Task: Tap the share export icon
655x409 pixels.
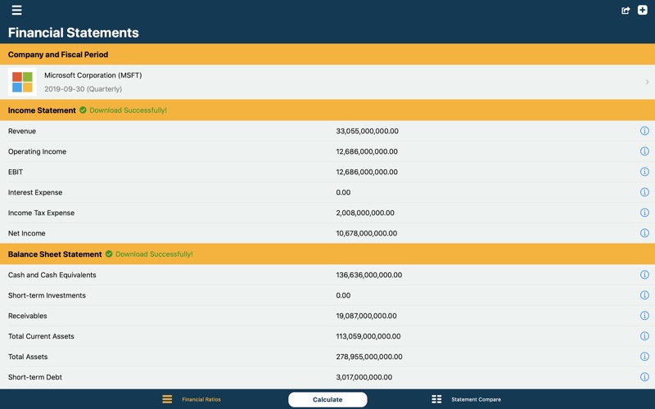Action: click(x=626, y=11)
